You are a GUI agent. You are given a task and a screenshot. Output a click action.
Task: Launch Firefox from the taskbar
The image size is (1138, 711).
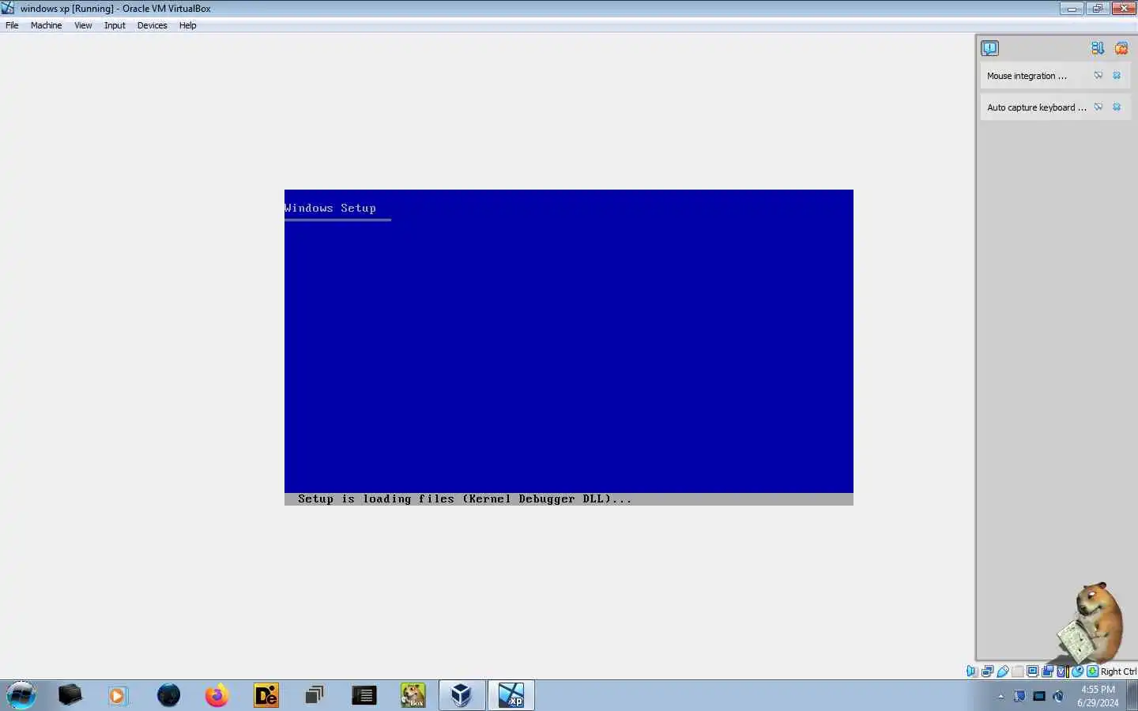[217, 695]
